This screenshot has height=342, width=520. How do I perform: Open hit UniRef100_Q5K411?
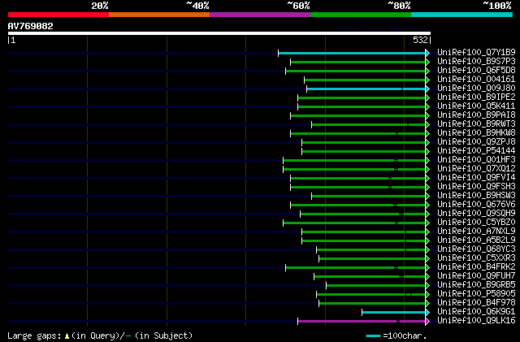pyautogui.click(x=476, y=106)
